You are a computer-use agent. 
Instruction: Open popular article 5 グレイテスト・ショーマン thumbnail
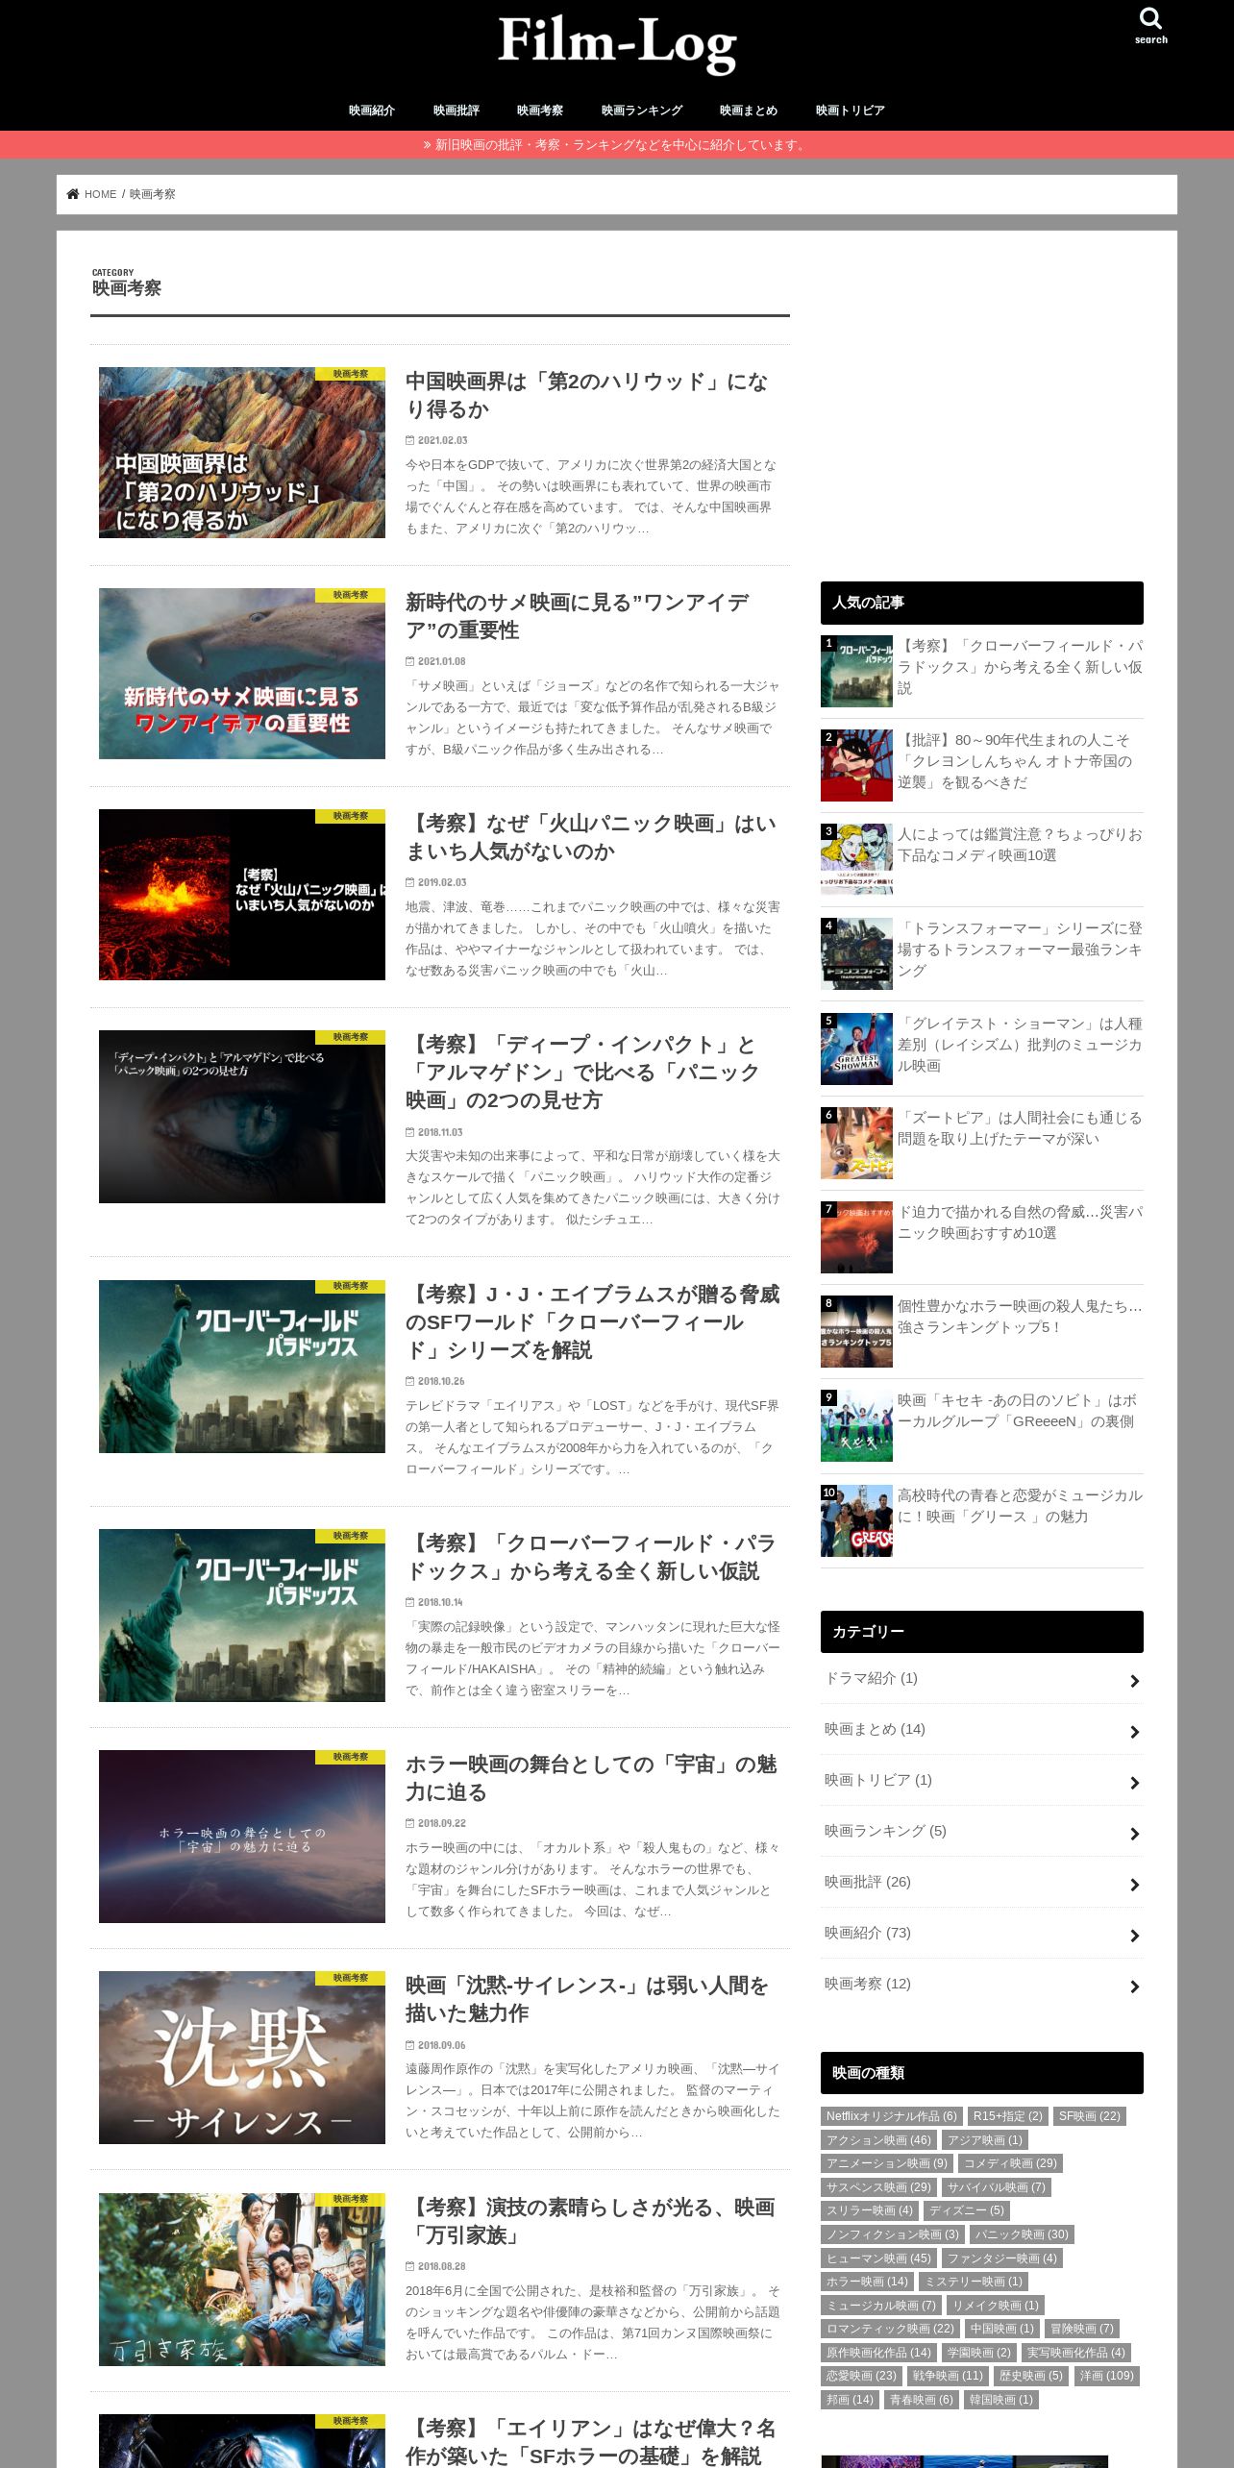856,1049
